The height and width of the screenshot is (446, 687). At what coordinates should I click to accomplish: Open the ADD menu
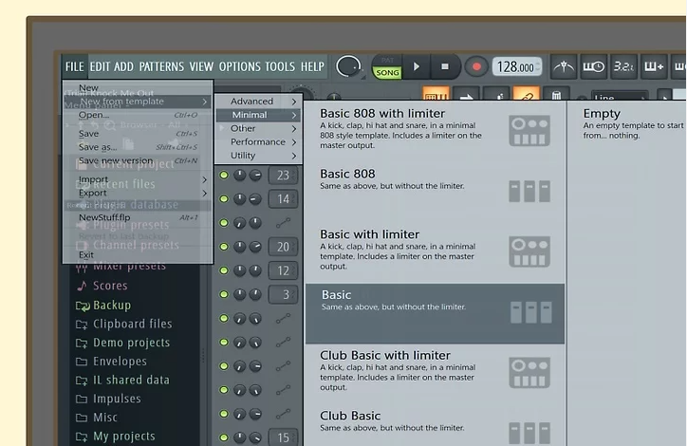[123, 66]
